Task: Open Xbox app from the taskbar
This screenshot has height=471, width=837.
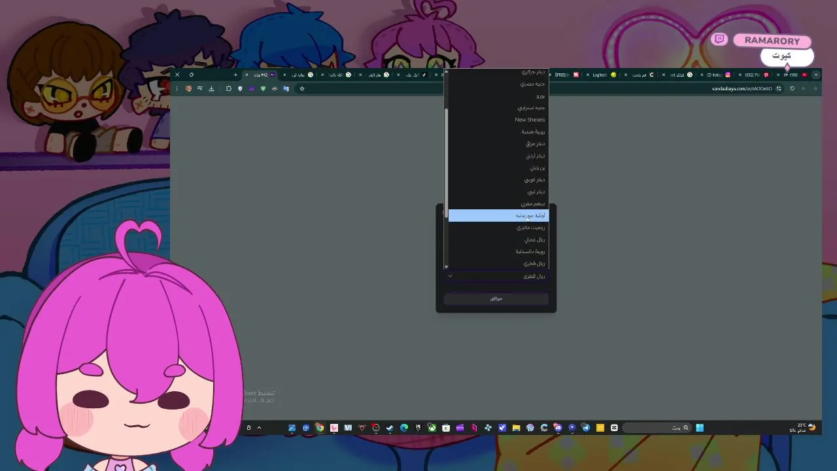Action: point(432,428)
